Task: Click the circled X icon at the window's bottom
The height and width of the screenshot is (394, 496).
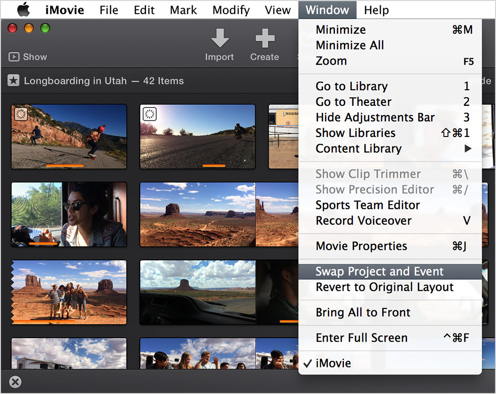Action: pos(15,382)
